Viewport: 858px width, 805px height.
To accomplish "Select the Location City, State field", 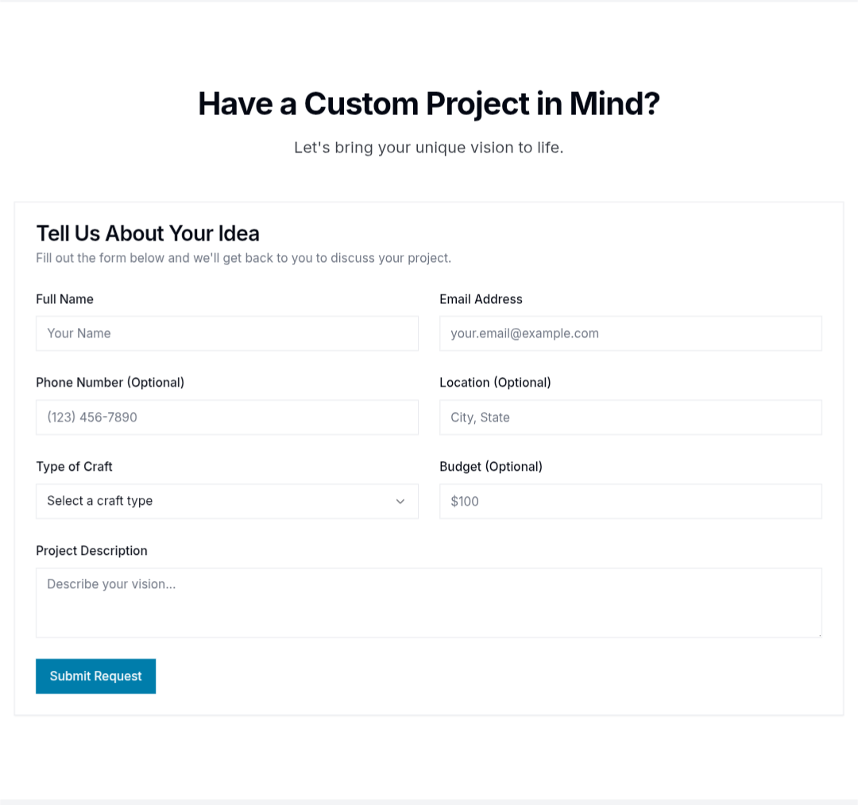I will pyautogui.click(x=630, y=418).
